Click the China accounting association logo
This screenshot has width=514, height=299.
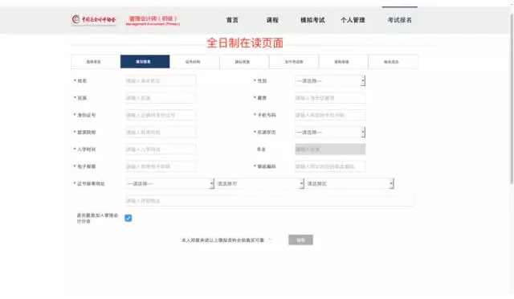(x=94, y=20)
